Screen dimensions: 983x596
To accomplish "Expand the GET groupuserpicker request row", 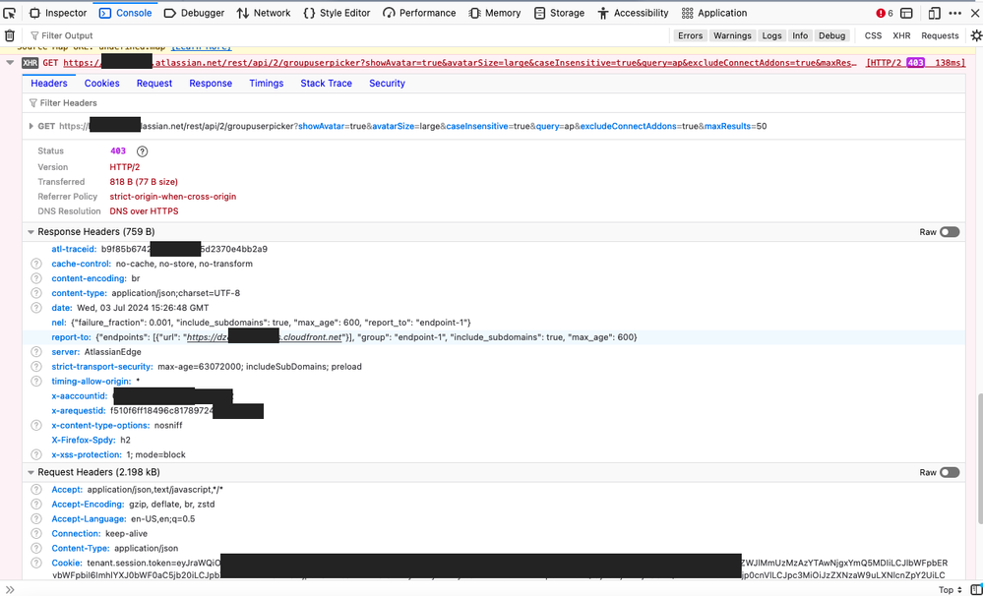I will click(x=31, y=127).
